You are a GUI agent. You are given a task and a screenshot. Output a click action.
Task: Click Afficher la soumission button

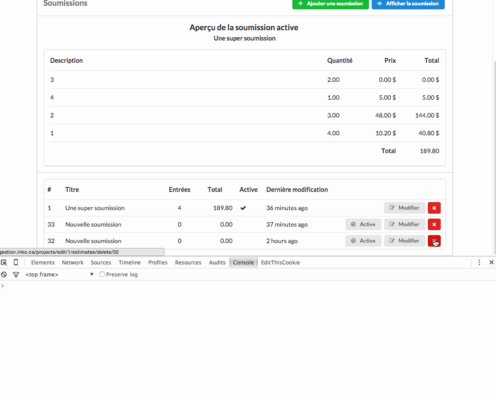408,4
